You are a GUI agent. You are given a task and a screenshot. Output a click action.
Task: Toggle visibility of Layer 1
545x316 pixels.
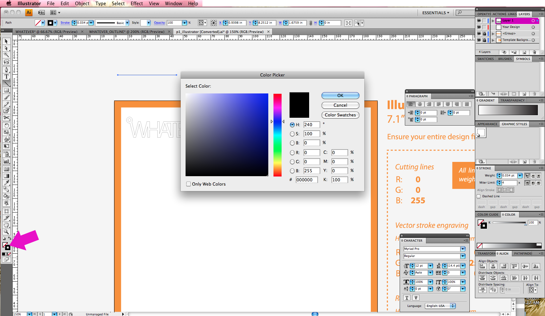[479, 20]
